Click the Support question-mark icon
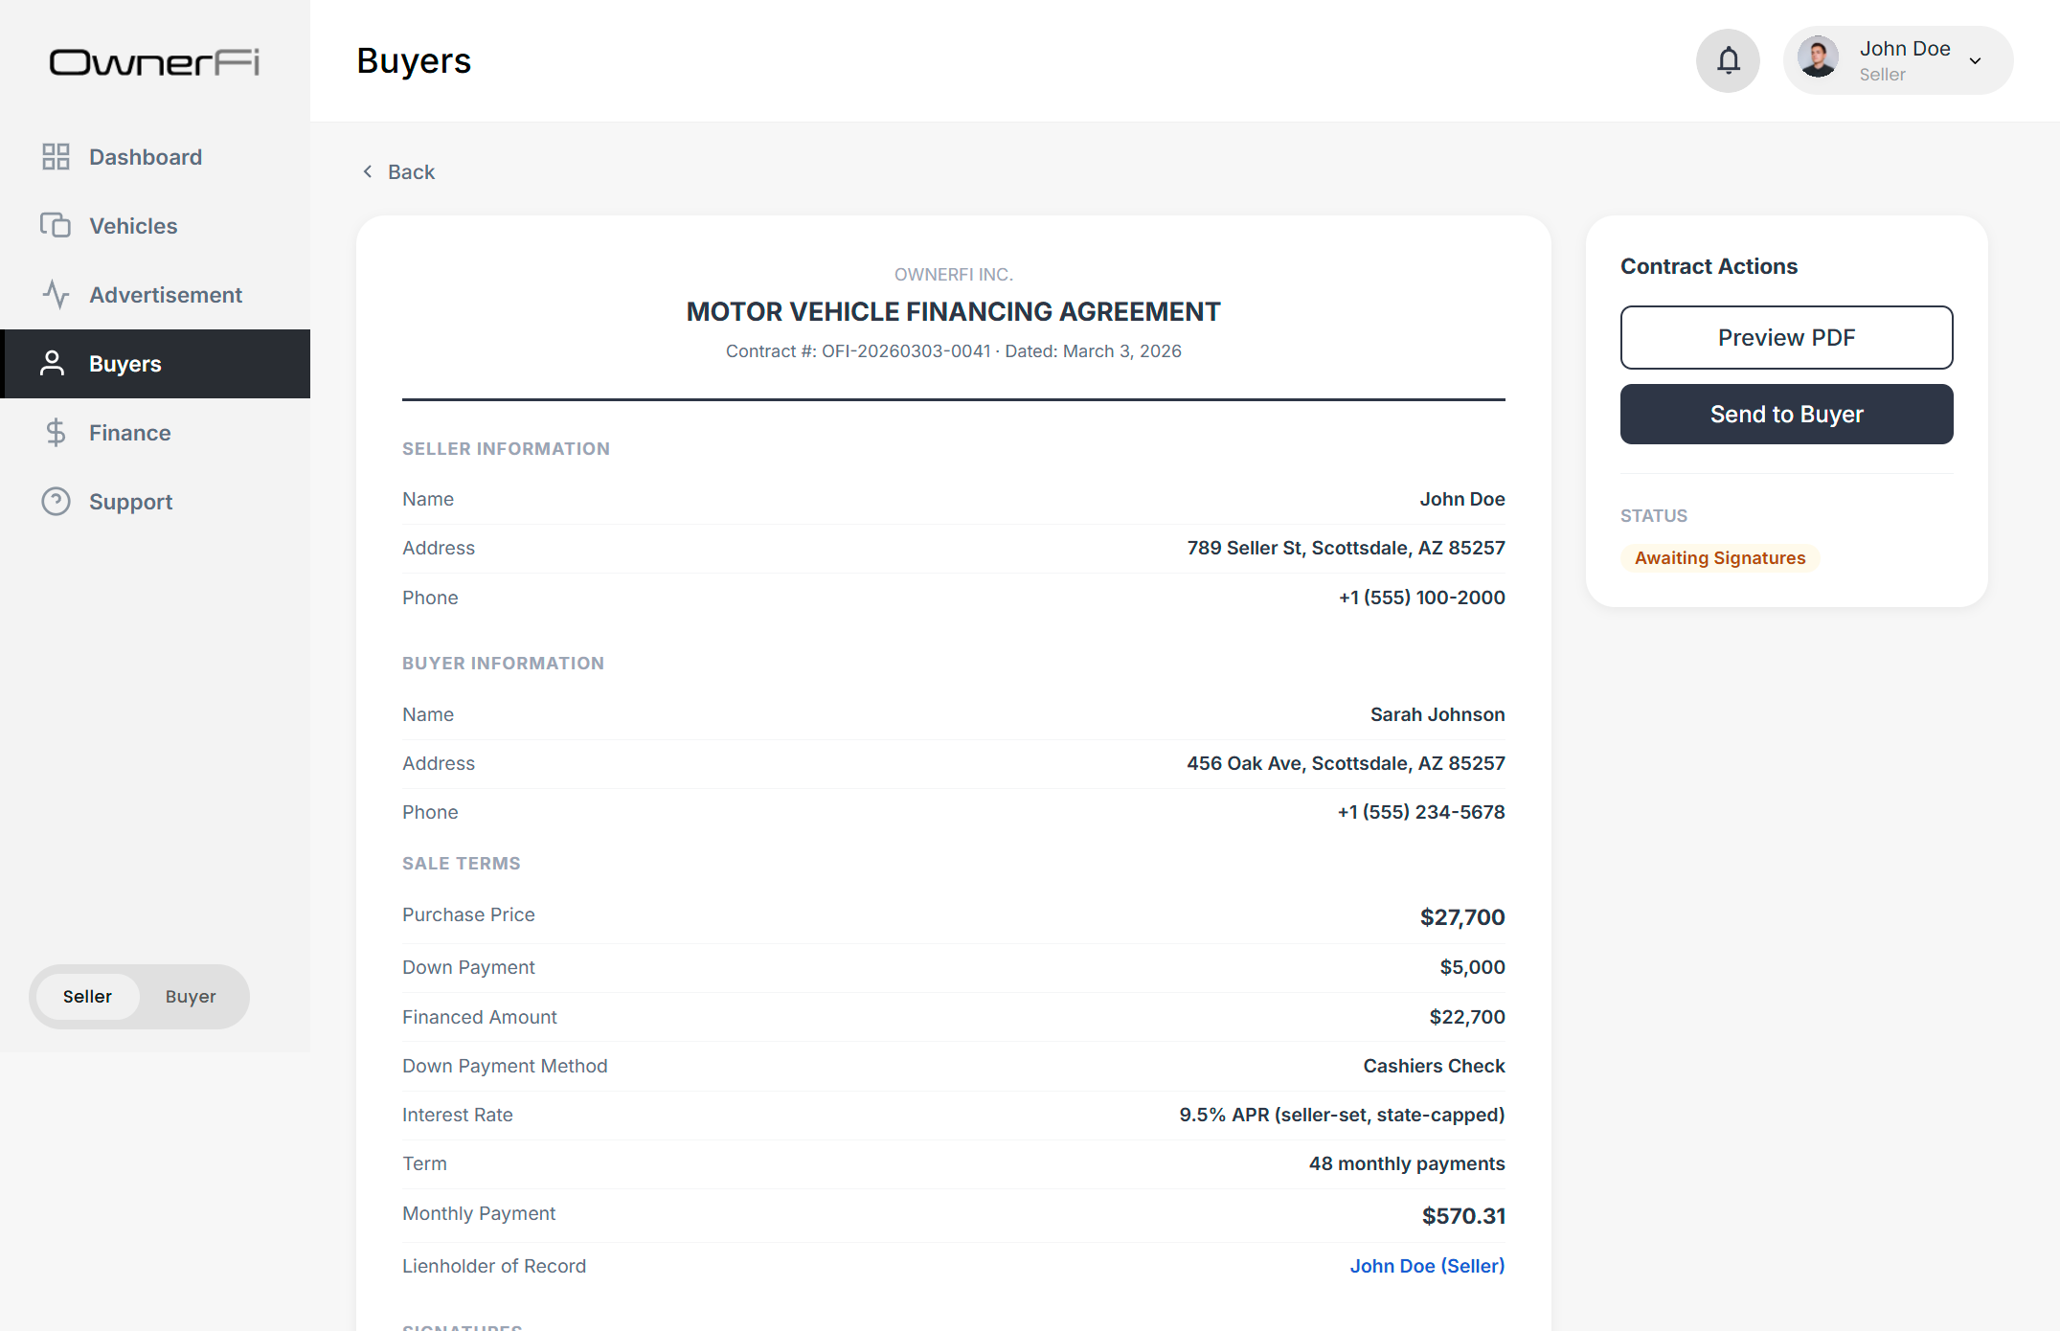This screenshot has width=2060, height=1331. [x=57, y=502]
